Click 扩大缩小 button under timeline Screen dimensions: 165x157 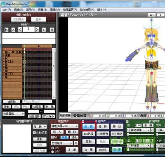click(49, 116)
